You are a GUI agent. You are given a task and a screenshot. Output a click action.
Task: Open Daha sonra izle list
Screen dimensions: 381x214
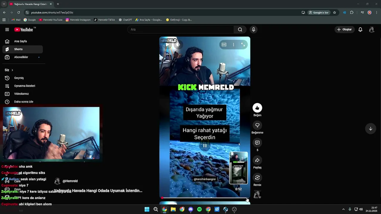click(x=23, y=102)
